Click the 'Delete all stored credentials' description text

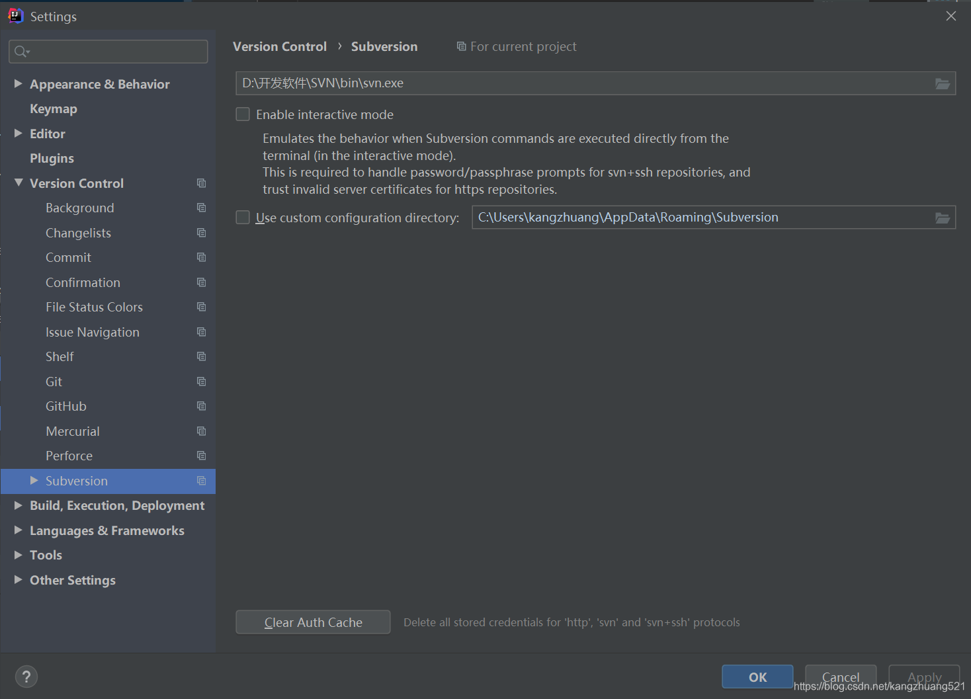[x=571, y=622]
